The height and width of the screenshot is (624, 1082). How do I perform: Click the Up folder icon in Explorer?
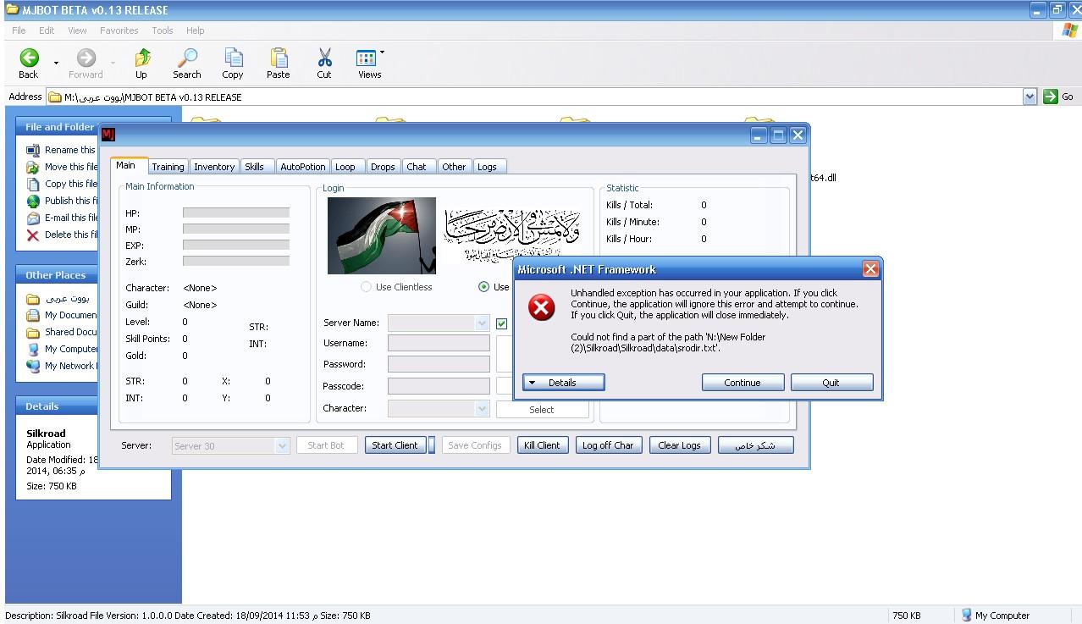pos(142,58)
